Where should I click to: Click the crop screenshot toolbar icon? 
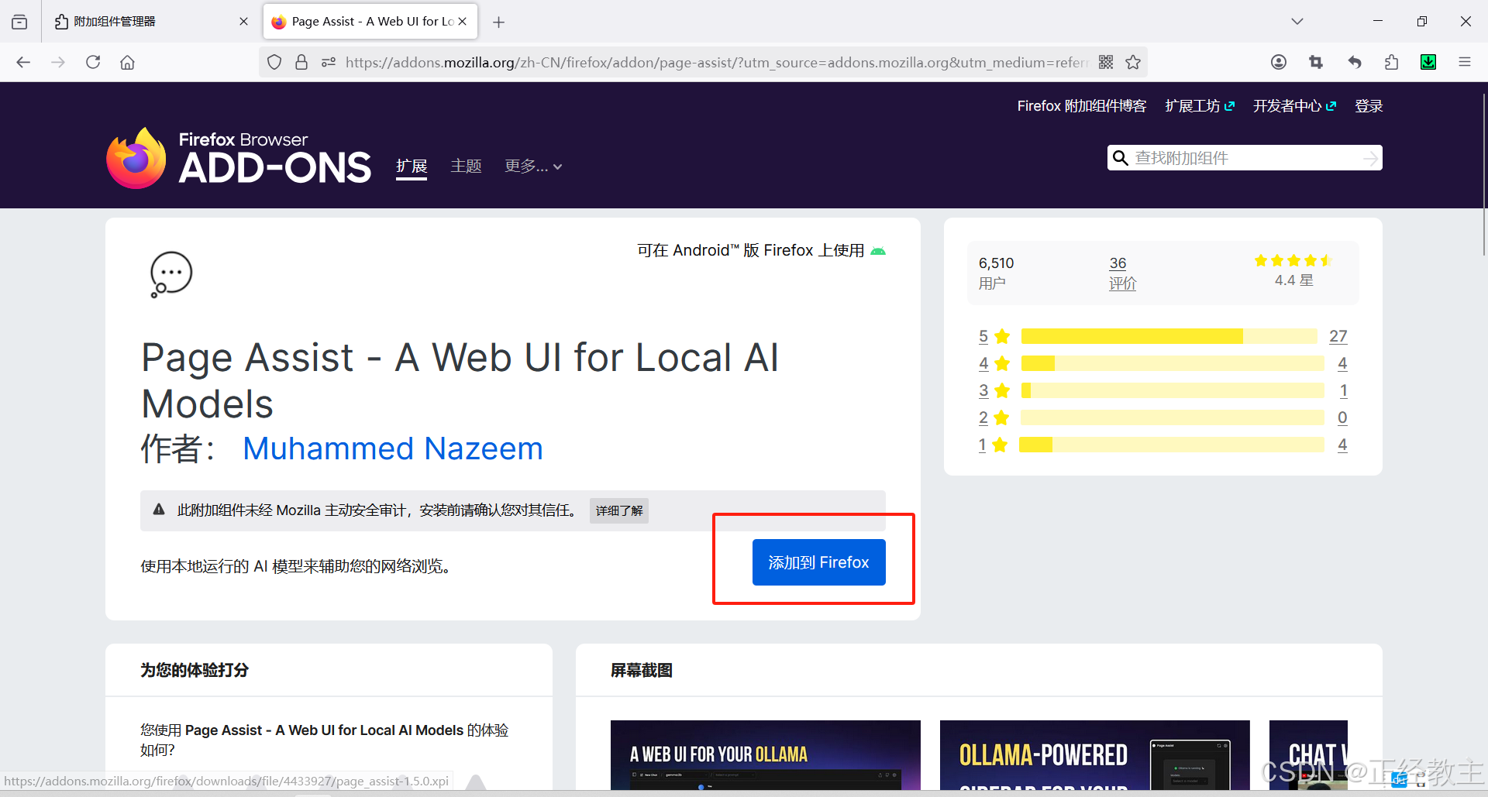point(1316,62)
